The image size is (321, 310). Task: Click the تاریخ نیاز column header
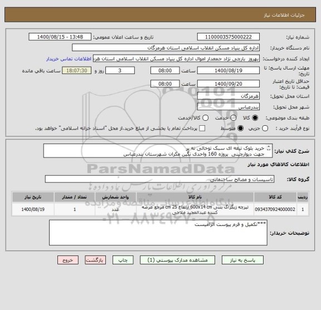[33, 197]
